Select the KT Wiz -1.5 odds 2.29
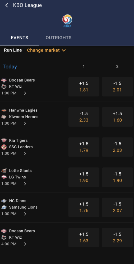This screenshot has height=264, width=134. 117,238
